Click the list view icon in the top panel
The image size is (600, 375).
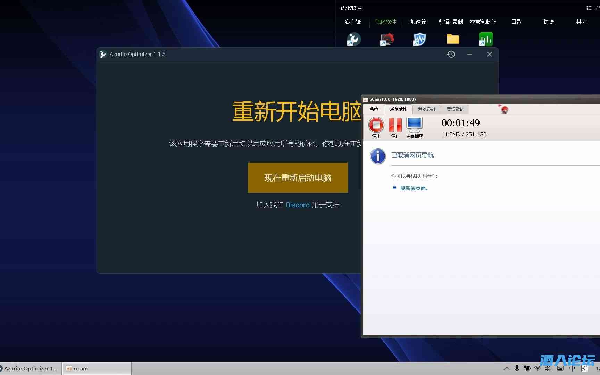[x=589, y=8]
